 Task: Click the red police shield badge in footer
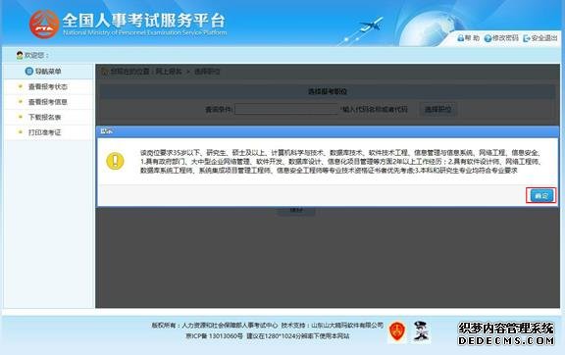(396, 331)
